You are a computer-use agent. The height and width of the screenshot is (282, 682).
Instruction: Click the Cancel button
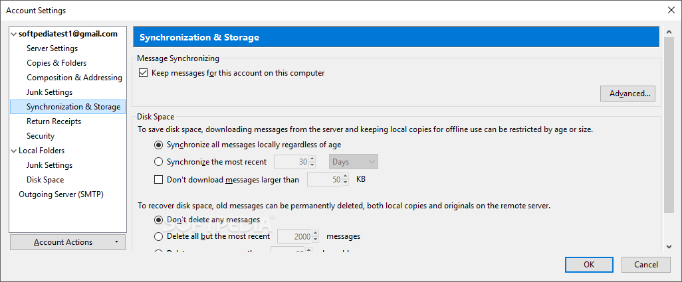pyautogui.click(x=646, y=264)
